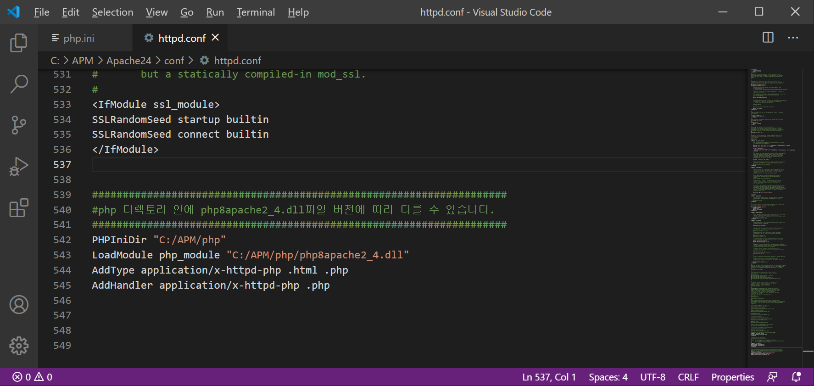This screenshot has width=814, height=386.
Task: Switch to the php.ini tab
Action: [86, 38]
